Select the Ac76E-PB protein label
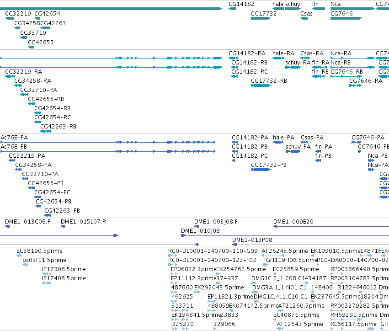The width and height of the screenshot is (389, 331). pos(14,147)
